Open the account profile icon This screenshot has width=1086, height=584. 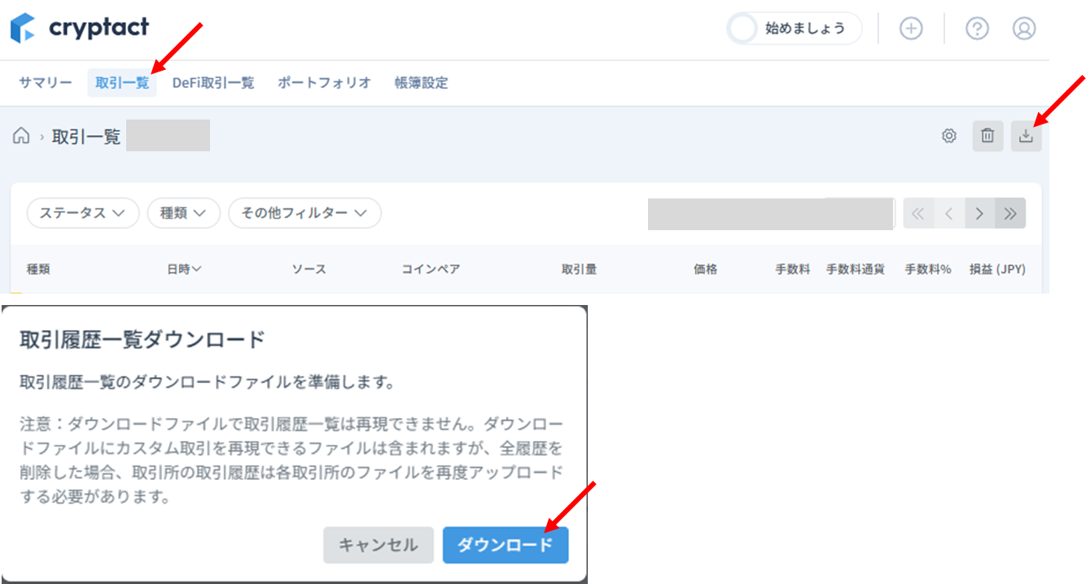[x=1024, y=27]
